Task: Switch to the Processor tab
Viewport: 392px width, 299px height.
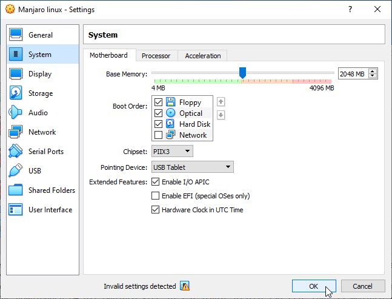Action: [156, 56]
